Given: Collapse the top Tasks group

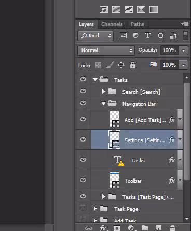Looking at the screenshot, I should pyautogui.click(x=95, y=80).
